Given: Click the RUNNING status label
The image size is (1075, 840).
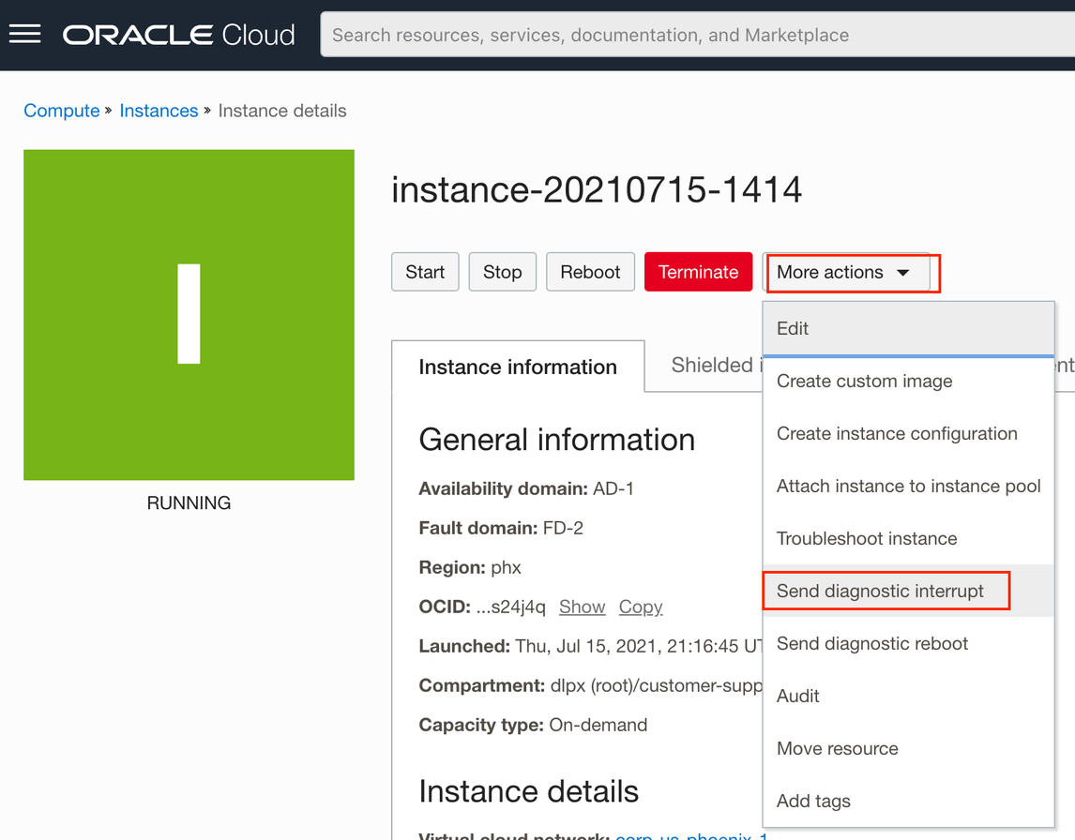Looking at the screenshot, I should coord(189,502).
